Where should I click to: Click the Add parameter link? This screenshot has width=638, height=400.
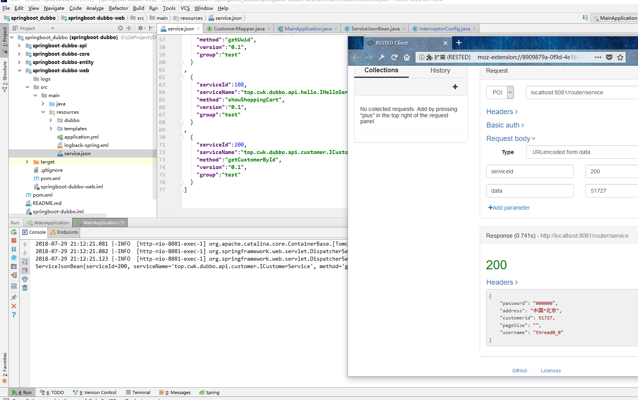(x=509, y=208)
